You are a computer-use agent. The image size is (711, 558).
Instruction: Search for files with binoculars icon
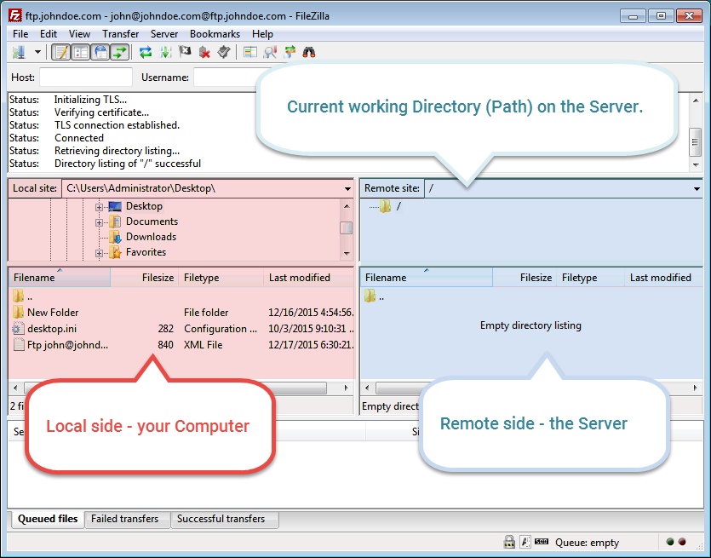coord(309,53)
